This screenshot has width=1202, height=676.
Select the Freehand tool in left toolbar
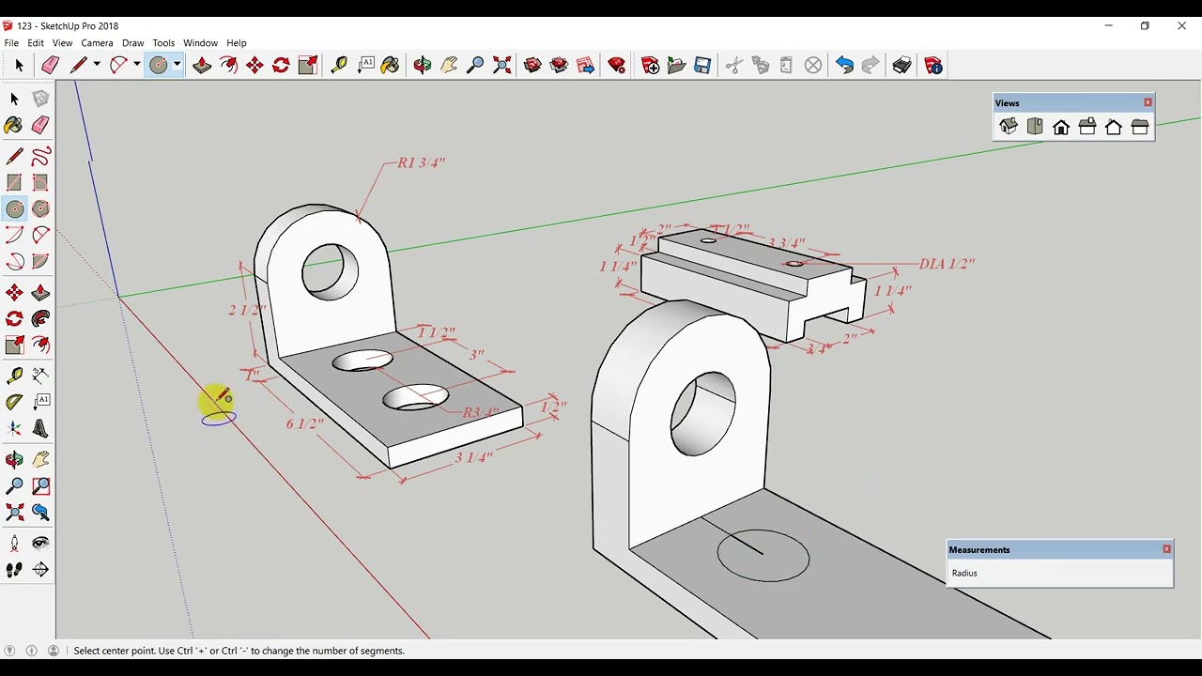(x=40, y=156)
